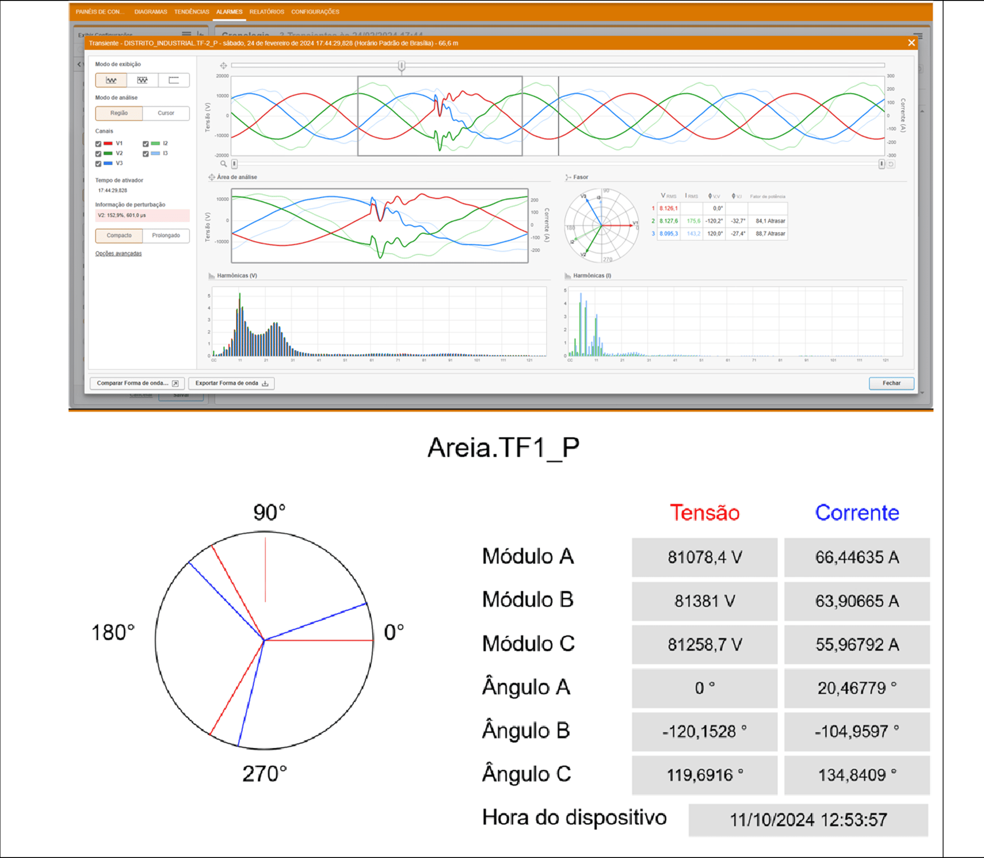Click the V2: 152,9%, 601,0 µs disturbance info
Screen dimensions: 984x858
pos(142,215)
